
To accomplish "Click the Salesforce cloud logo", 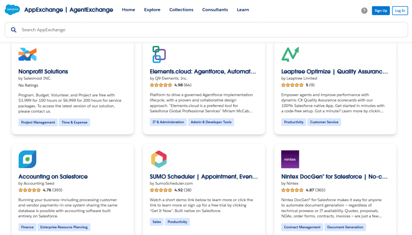I will click(x=12, y=10).
